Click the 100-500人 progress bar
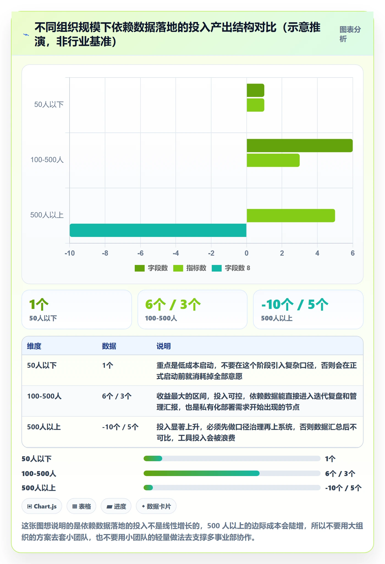Screen dimensions: 385x564 (x=232, y=473)
